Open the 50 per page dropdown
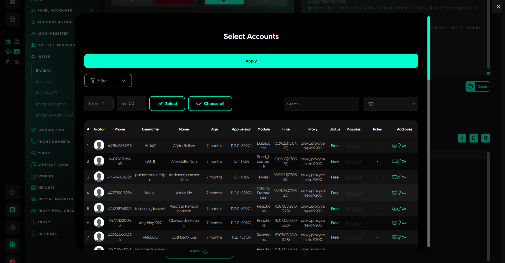505x263 pixels. click(x=391, y=104)
